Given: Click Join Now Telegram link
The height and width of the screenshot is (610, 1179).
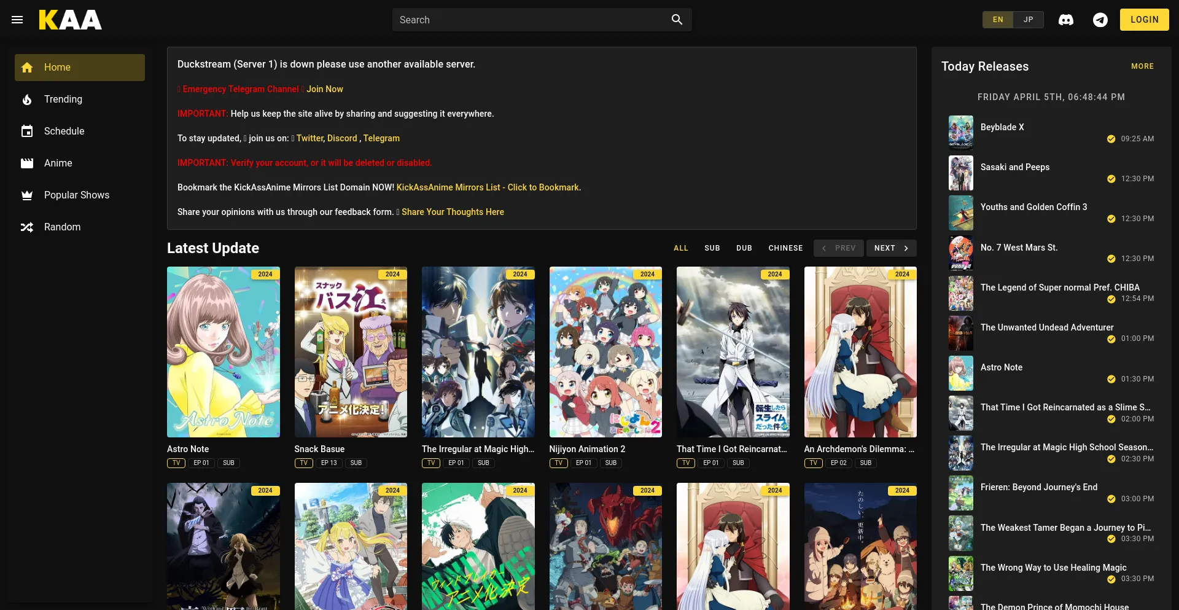Looking at the screenshot, I should tap(325, 89).
